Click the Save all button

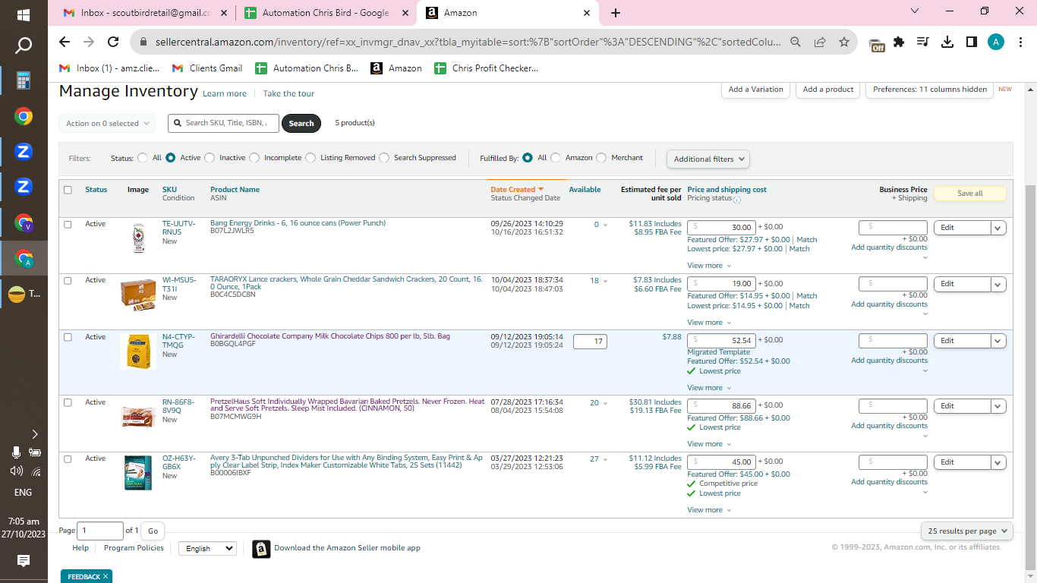pos(969,194)
